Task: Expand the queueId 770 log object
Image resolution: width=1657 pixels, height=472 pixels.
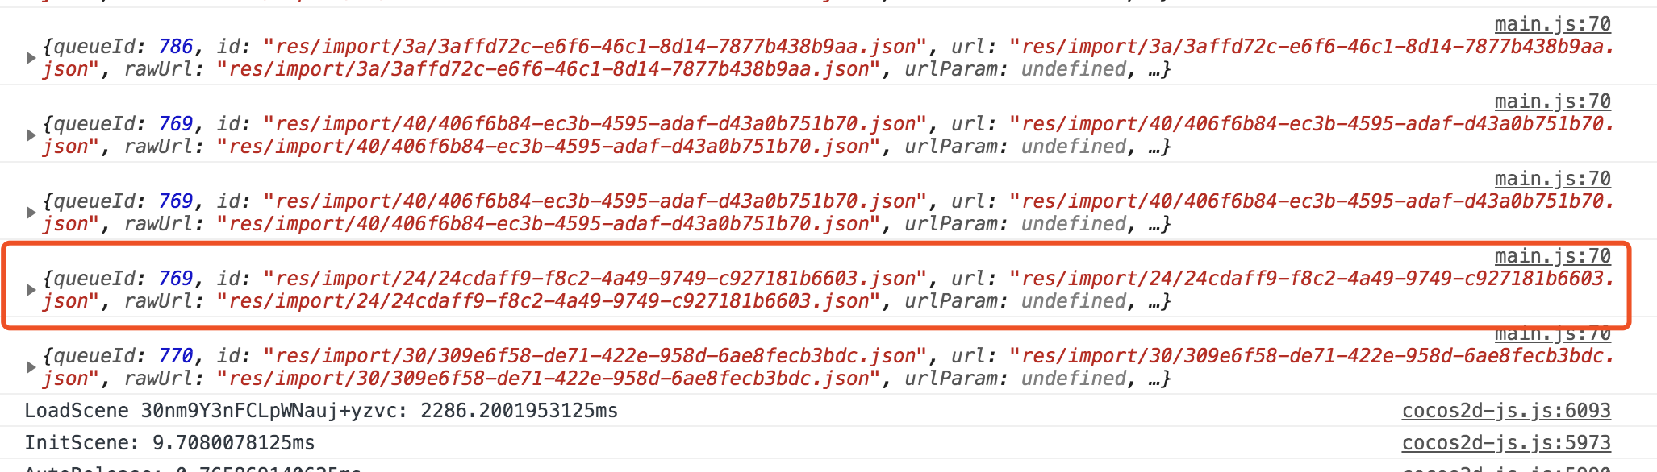Action: tap(31, 367)
